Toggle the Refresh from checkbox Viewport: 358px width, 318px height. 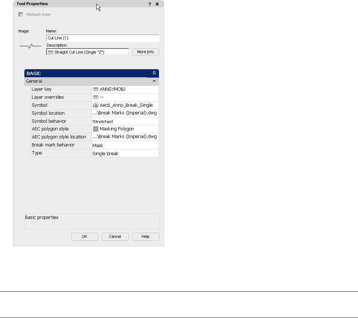click(x=21, y=15)
